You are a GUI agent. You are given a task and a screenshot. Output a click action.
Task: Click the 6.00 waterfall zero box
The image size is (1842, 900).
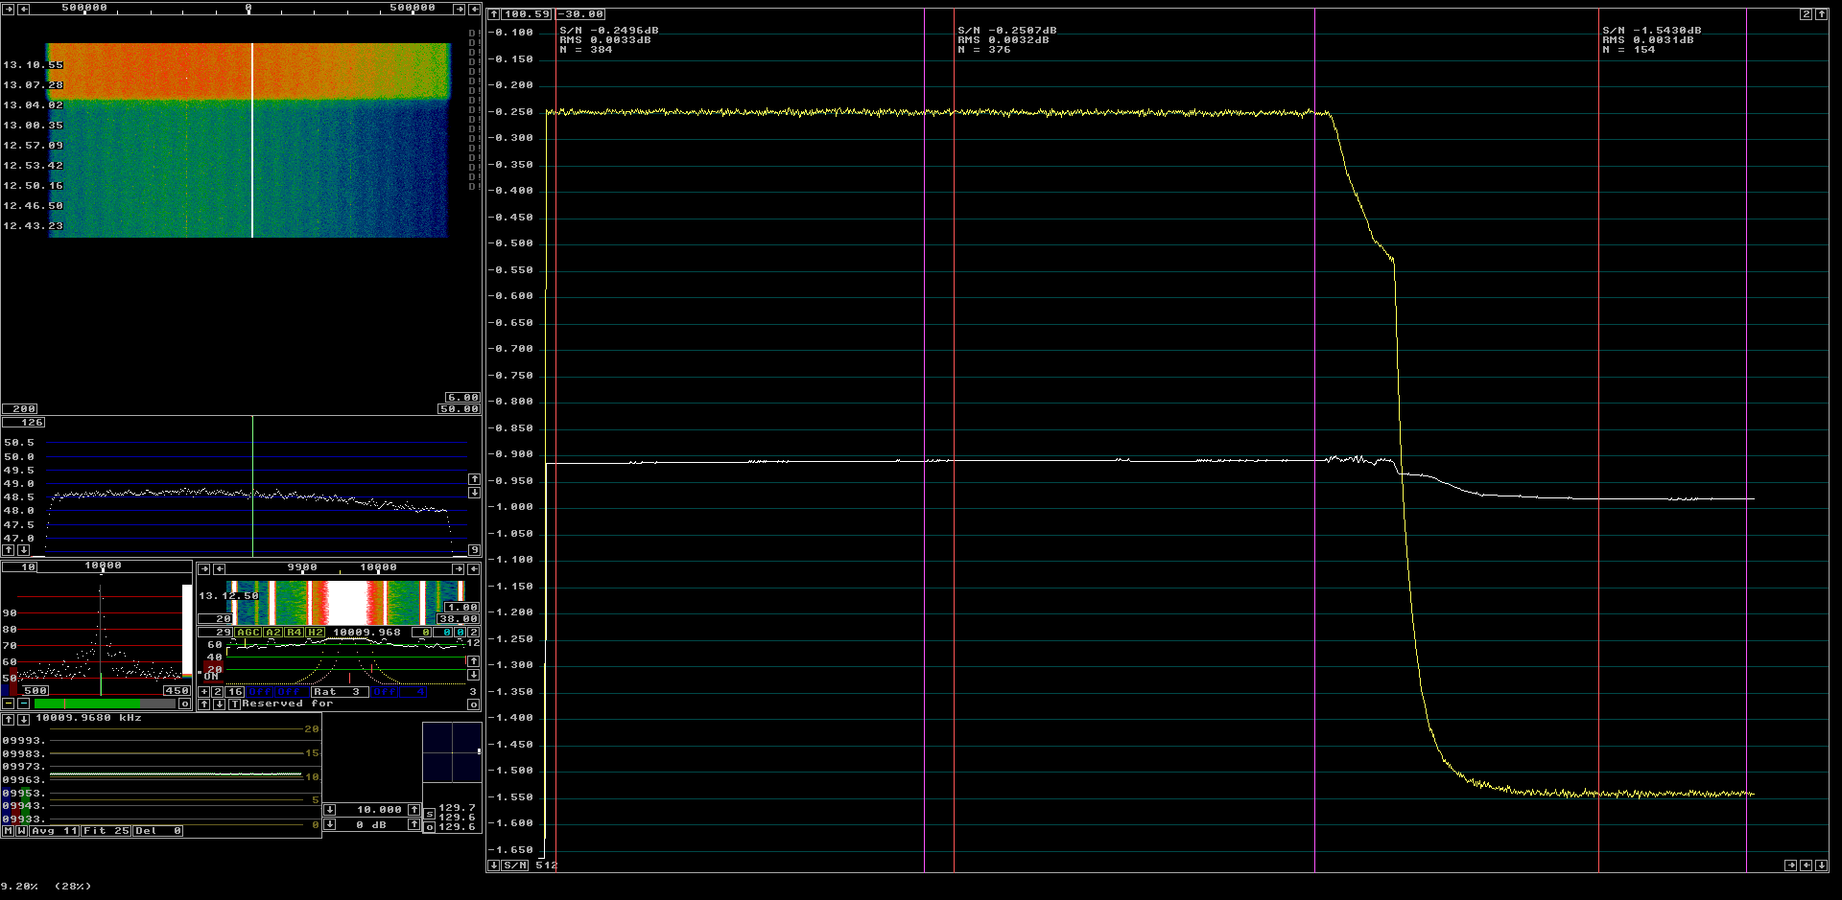pos(463,398)
